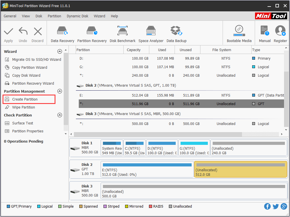Launch Partition Recovery from the toolbar
The height and width of the screenshot is (217, 290).
click(x=92, y=33)
